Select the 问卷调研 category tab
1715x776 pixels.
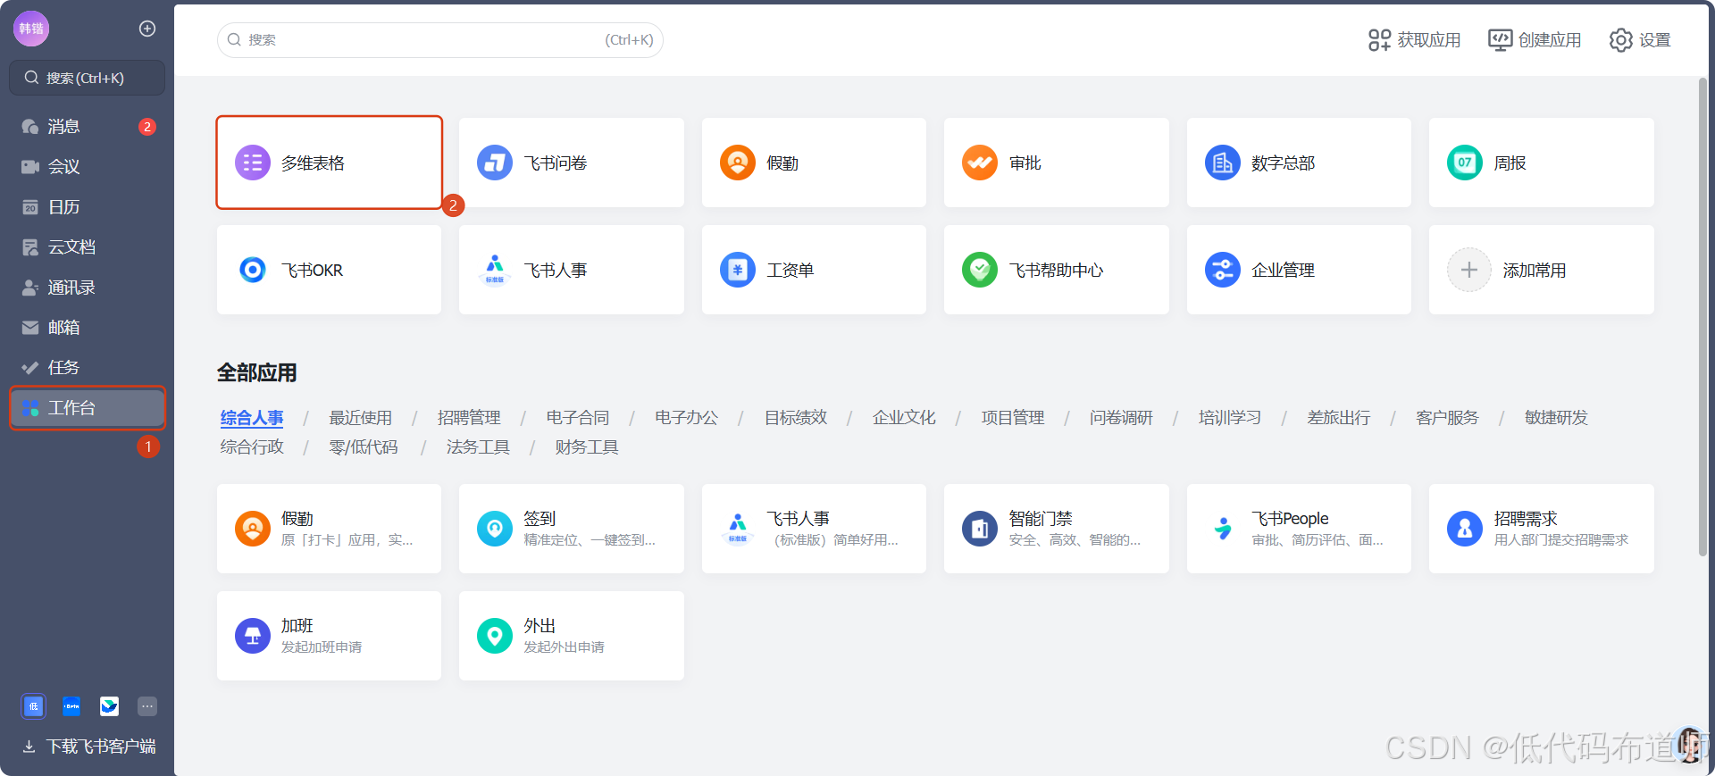coord(1122,418)
